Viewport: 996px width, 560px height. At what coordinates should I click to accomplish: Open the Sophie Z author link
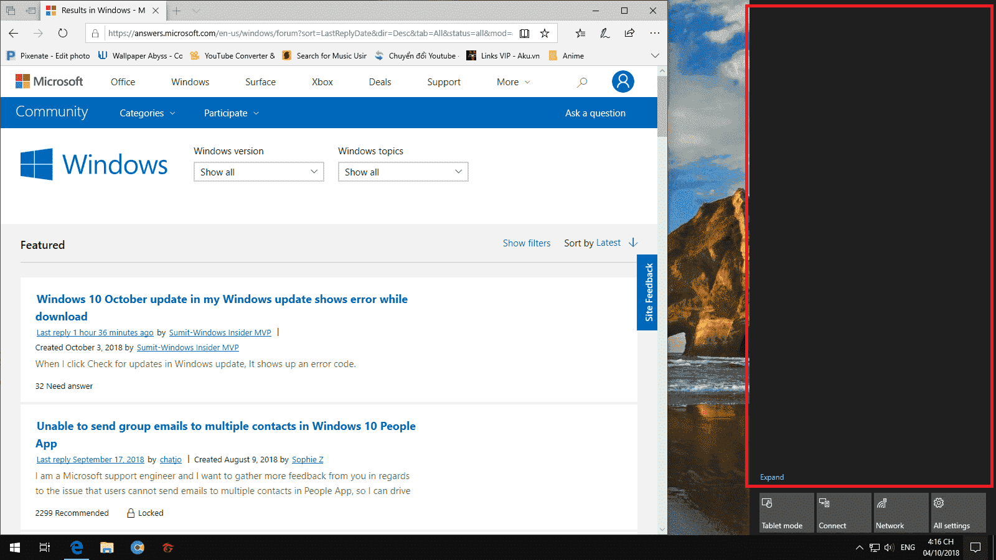tap(308, 460)
